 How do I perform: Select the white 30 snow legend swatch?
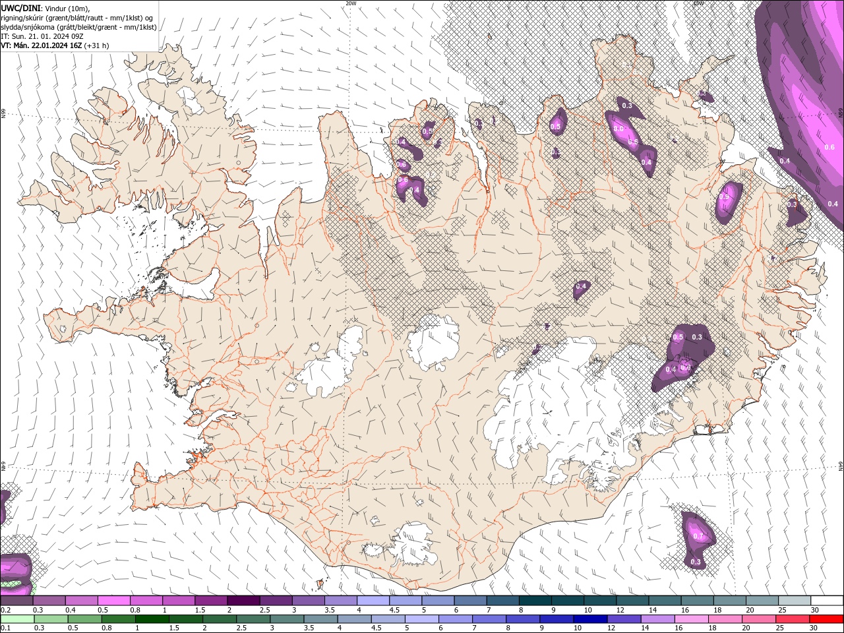827,601
